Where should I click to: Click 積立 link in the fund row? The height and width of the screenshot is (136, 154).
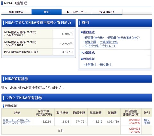[147, 120]
